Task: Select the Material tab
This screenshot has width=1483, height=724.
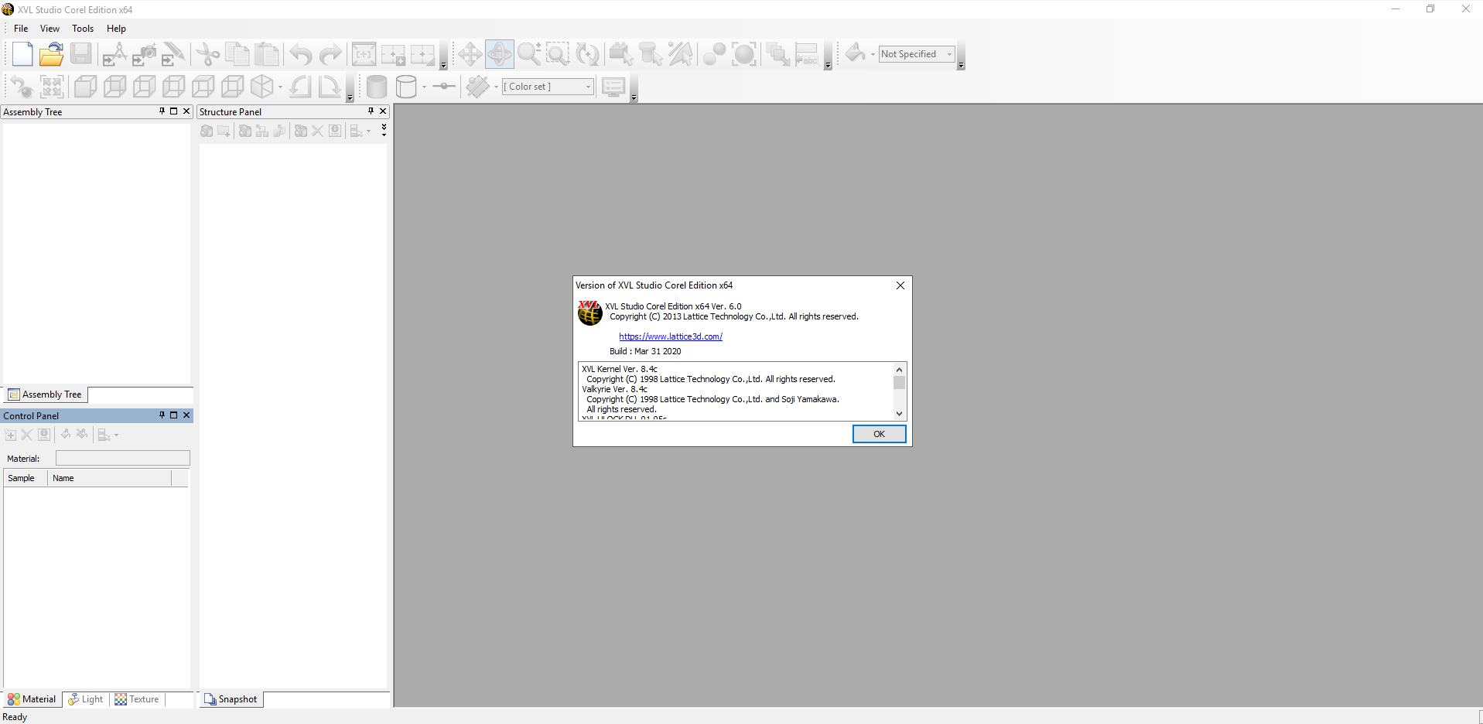Action: tap(32, 699)
